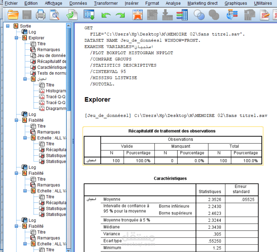Collapse the Sortie root node

pos(7,26)
